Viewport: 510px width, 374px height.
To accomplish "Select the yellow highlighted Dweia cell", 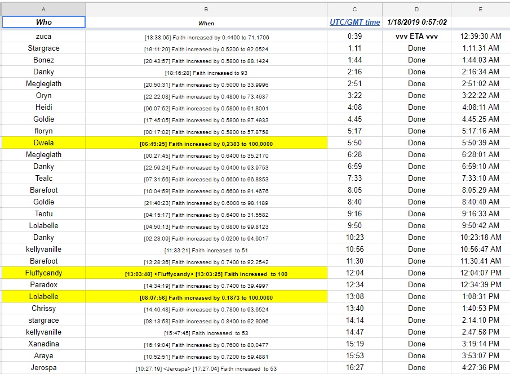I will (43, 143).
